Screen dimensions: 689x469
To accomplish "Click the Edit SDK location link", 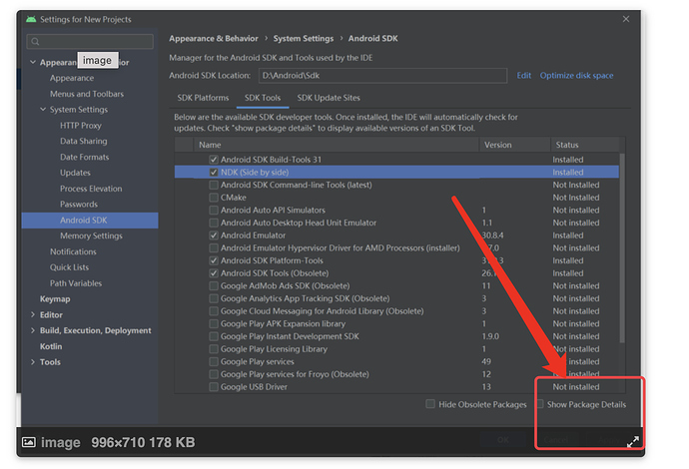I will click(x=524, y=76).
